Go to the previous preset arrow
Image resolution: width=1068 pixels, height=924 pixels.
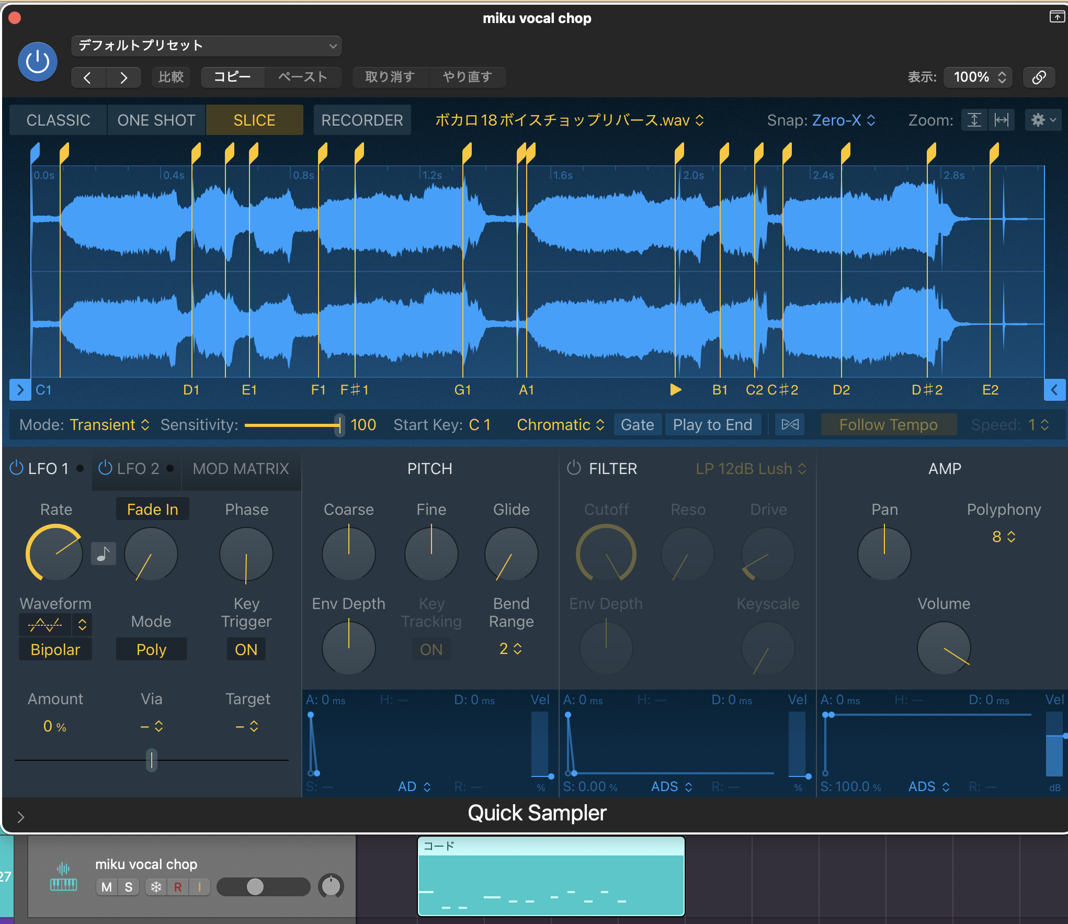pos(88,77)
